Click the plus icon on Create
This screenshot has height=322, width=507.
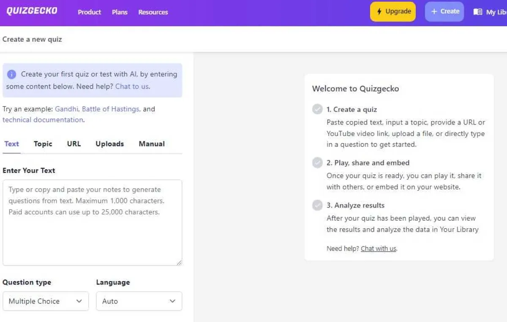(x=434, y=12)
